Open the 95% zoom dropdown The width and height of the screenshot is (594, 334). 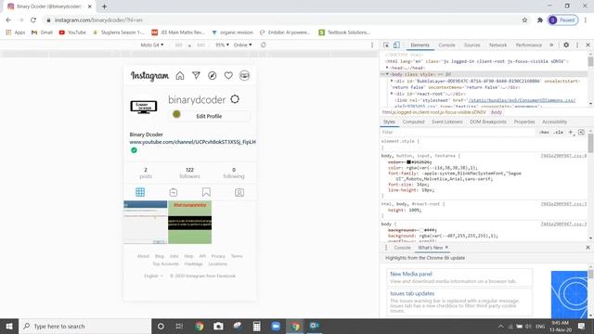tap(223, 45)
